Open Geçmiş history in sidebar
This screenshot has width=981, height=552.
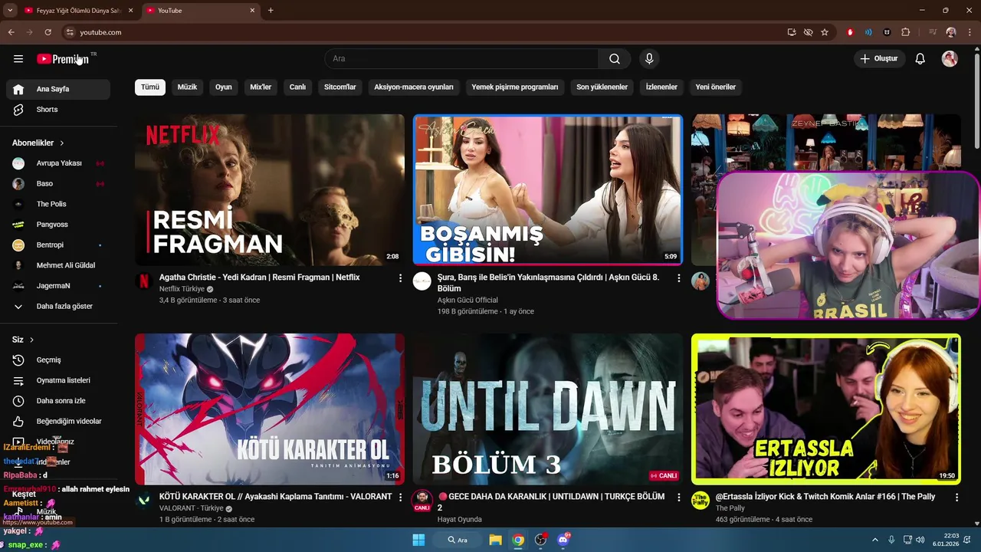click(x=58, y=360)
